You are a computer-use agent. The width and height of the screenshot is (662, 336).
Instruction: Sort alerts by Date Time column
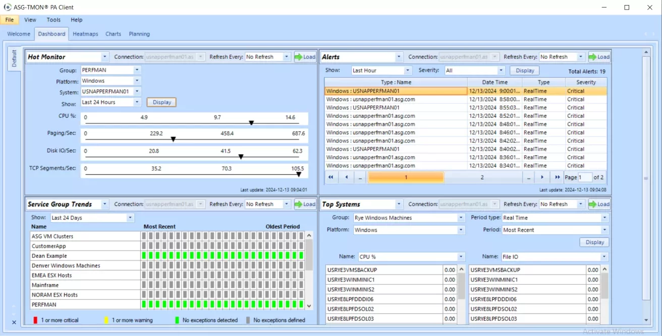tap(494, 82)
